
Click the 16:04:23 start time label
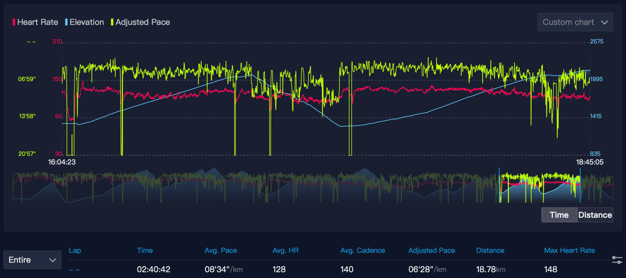tap(62, 162)
